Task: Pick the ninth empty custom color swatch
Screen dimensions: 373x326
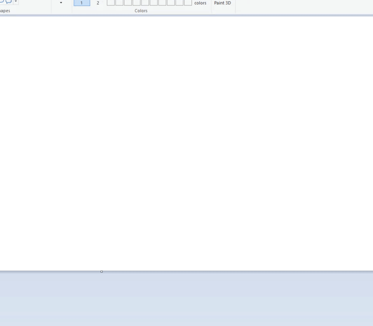Action: (180, 2)
